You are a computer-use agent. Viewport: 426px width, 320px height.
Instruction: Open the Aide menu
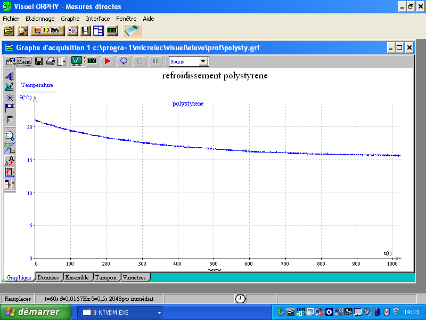click(x=149, y=19)
